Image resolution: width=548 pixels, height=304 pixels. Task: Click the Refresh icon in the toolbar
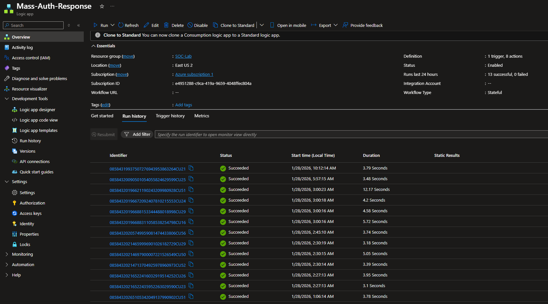click(121, 25)
